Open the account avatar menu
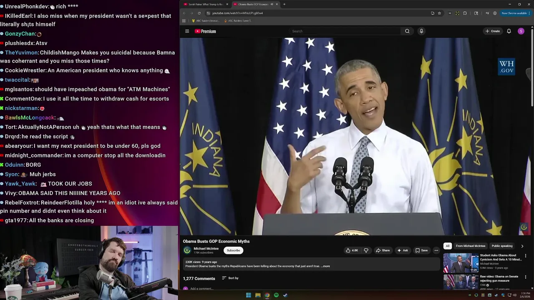 (521, 31)
